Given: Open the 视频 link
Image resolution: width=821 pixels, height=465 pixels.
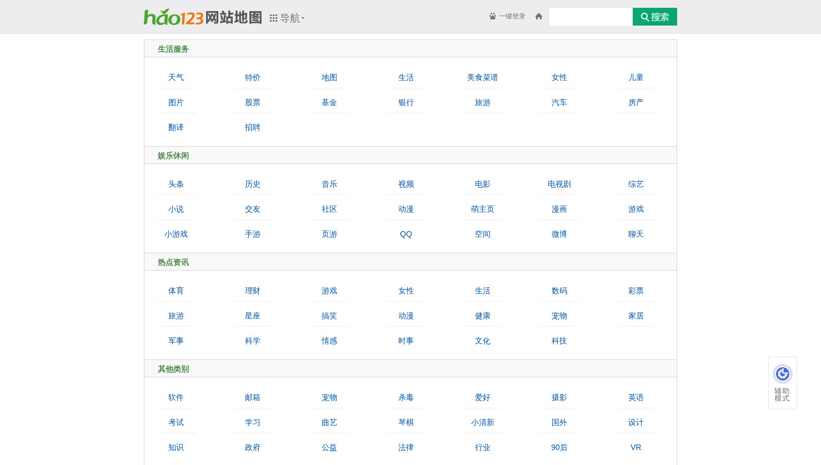Looking at the screenshot, I should pos(406,184).
